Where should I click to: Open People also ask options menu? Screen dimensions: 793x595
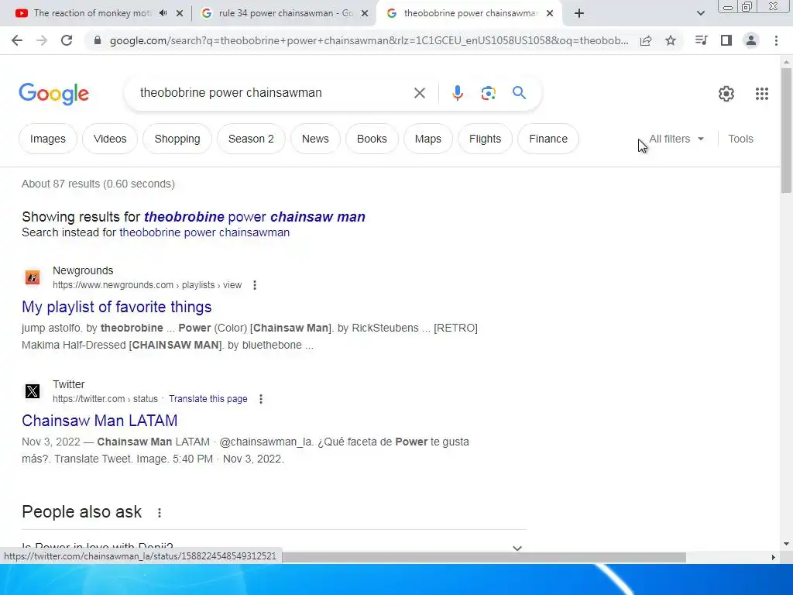(160, 513)
